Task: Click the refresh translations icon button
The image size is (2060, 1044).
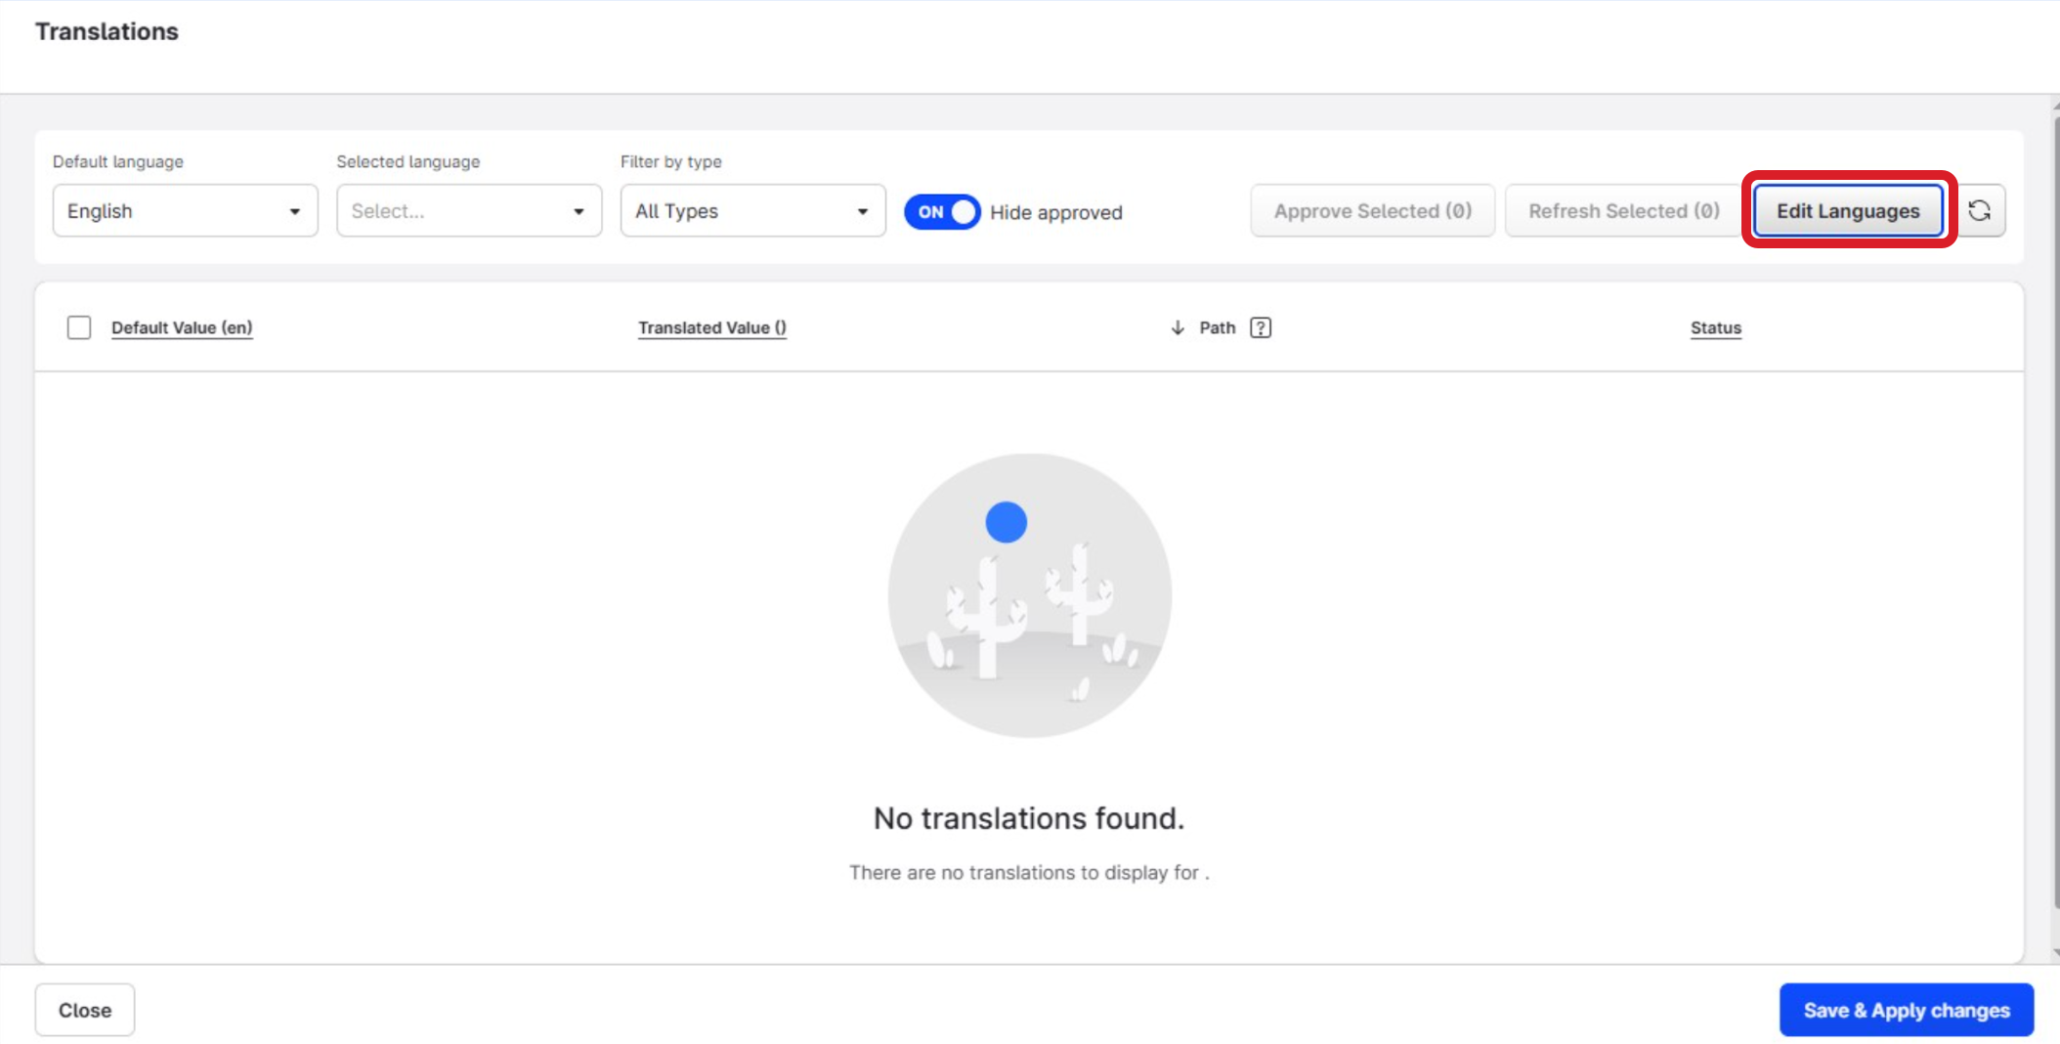Action: click(1979, 211)
